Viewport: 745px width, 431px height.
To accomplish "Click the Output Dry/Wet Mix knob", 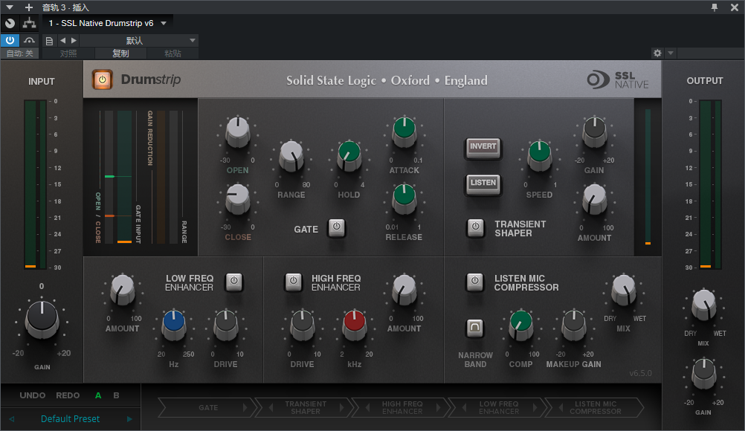I will [x=703, y=304].
